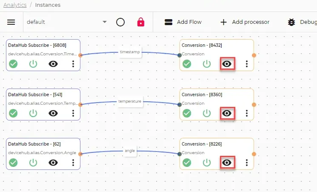Click devicehub.alias.Conversion.Angle topic text

42,153
